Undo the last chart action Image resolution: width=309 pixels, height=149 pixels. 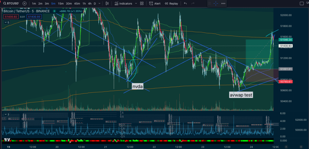(185, 4)
